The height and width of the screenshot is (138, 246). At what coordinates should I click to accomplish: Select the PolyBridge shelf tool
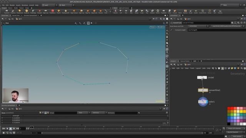pos(33,11)
